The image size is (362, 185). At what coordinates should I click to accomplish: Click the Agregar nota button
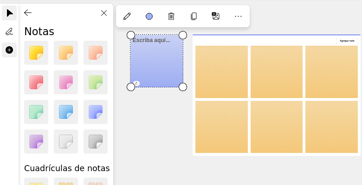click(347, 41)
